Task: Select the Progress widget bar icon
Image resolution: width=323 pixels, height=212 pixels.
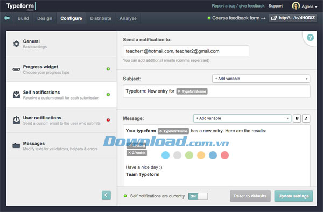Action: [16, 69]
